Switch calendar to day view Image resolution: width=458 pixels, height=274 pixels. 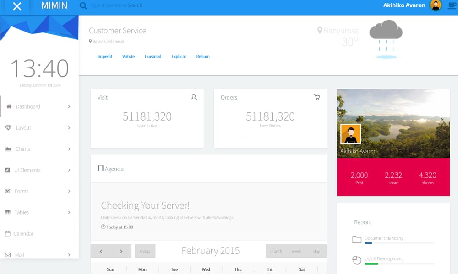(x=316, y=251)
